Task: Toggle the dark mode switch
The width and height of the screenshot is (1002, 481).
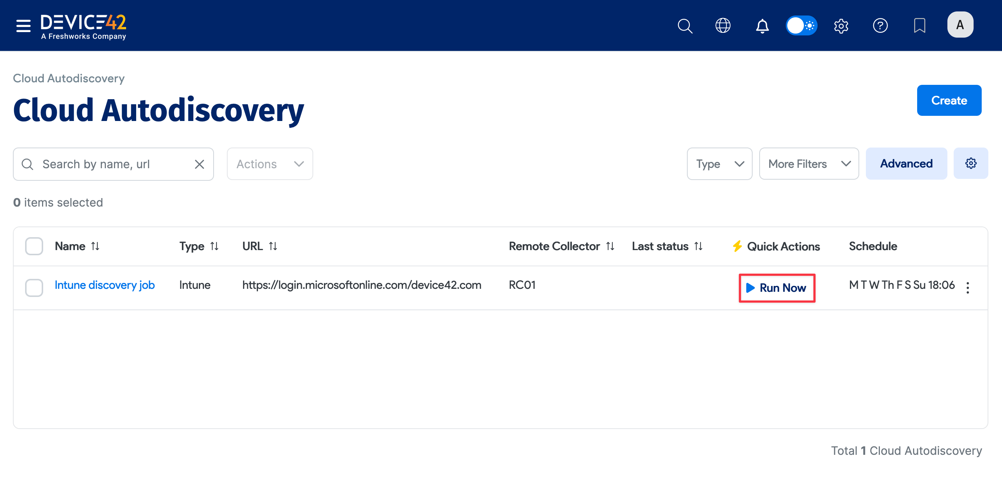Action: click(x=801, y=26)
